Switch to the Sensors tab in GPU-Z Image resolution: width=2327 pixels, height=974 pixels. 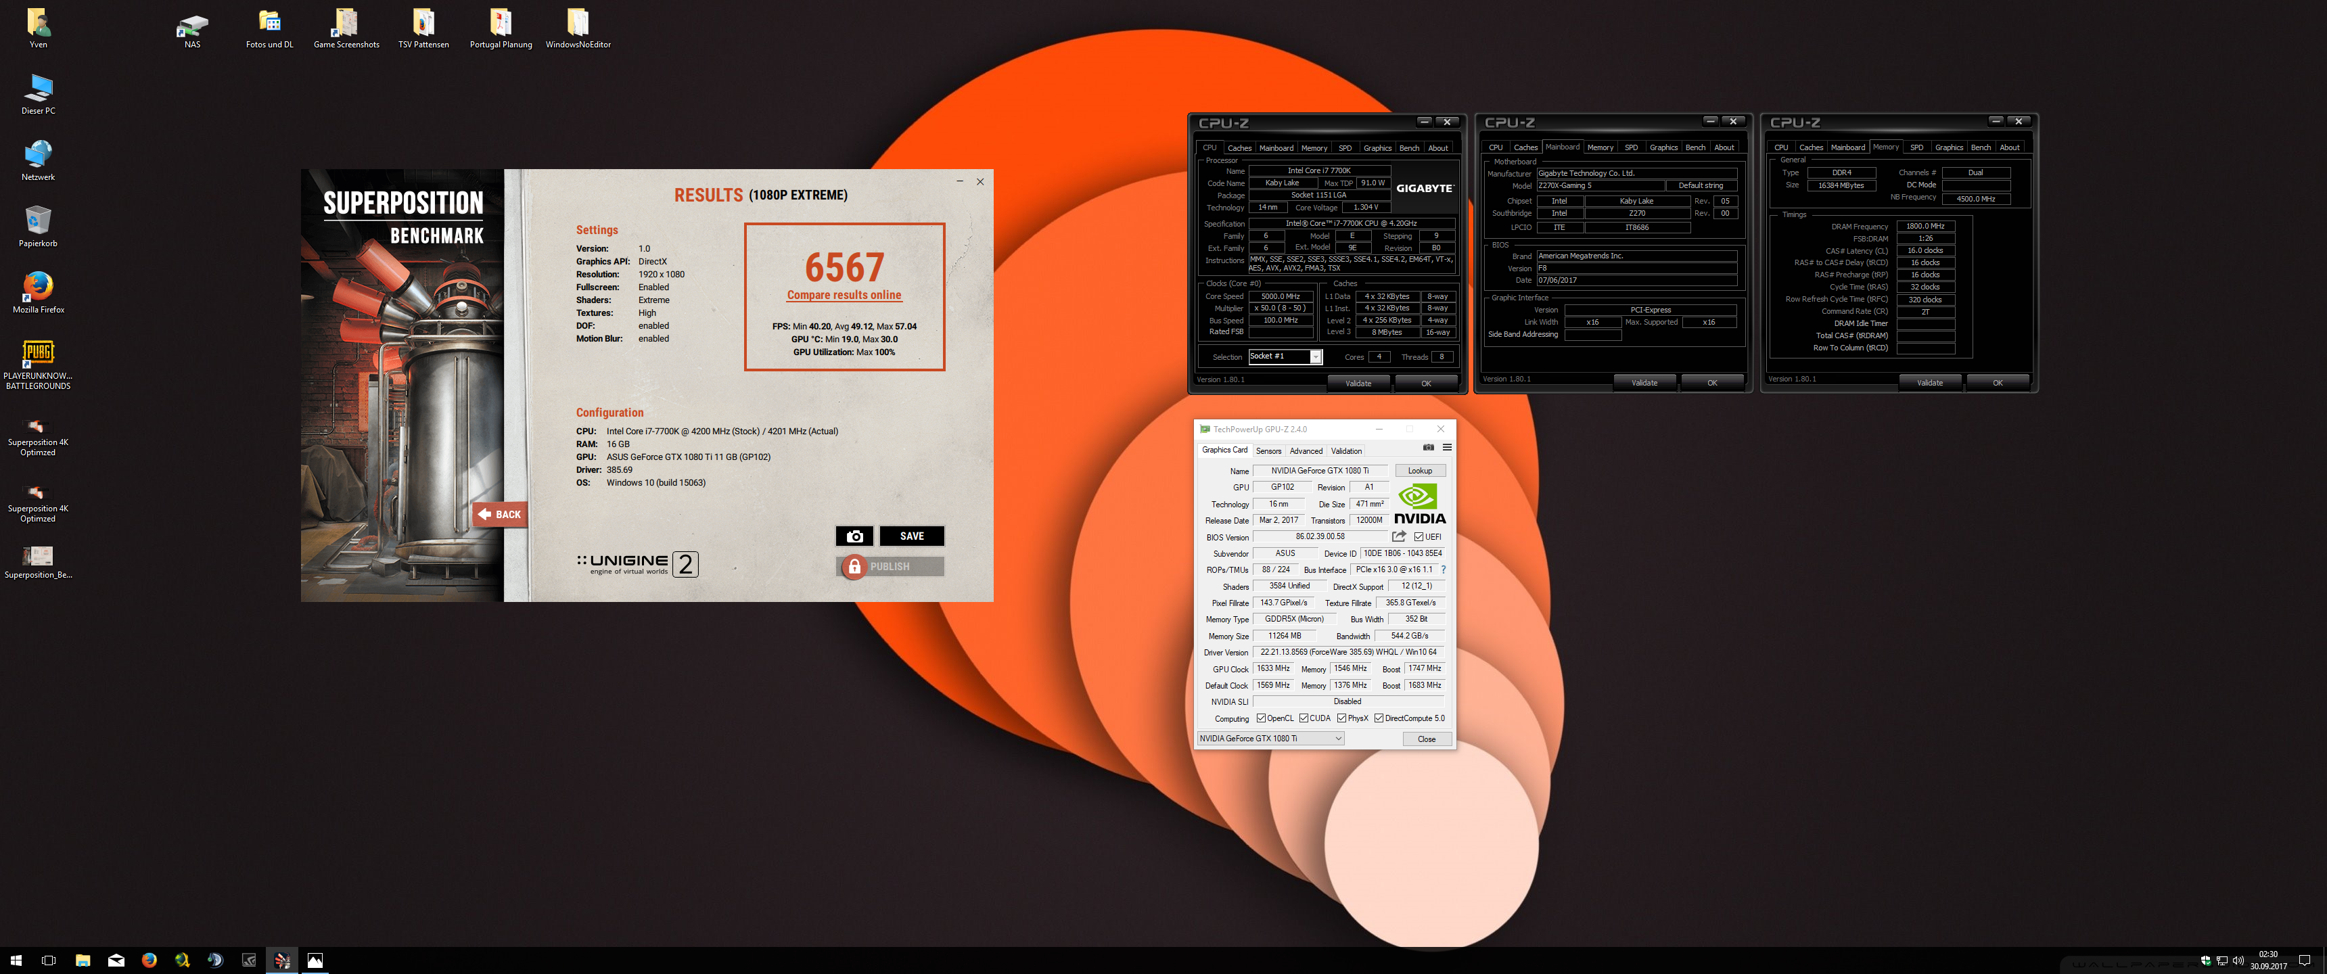pyautogui.click(x=1268, y=451)
